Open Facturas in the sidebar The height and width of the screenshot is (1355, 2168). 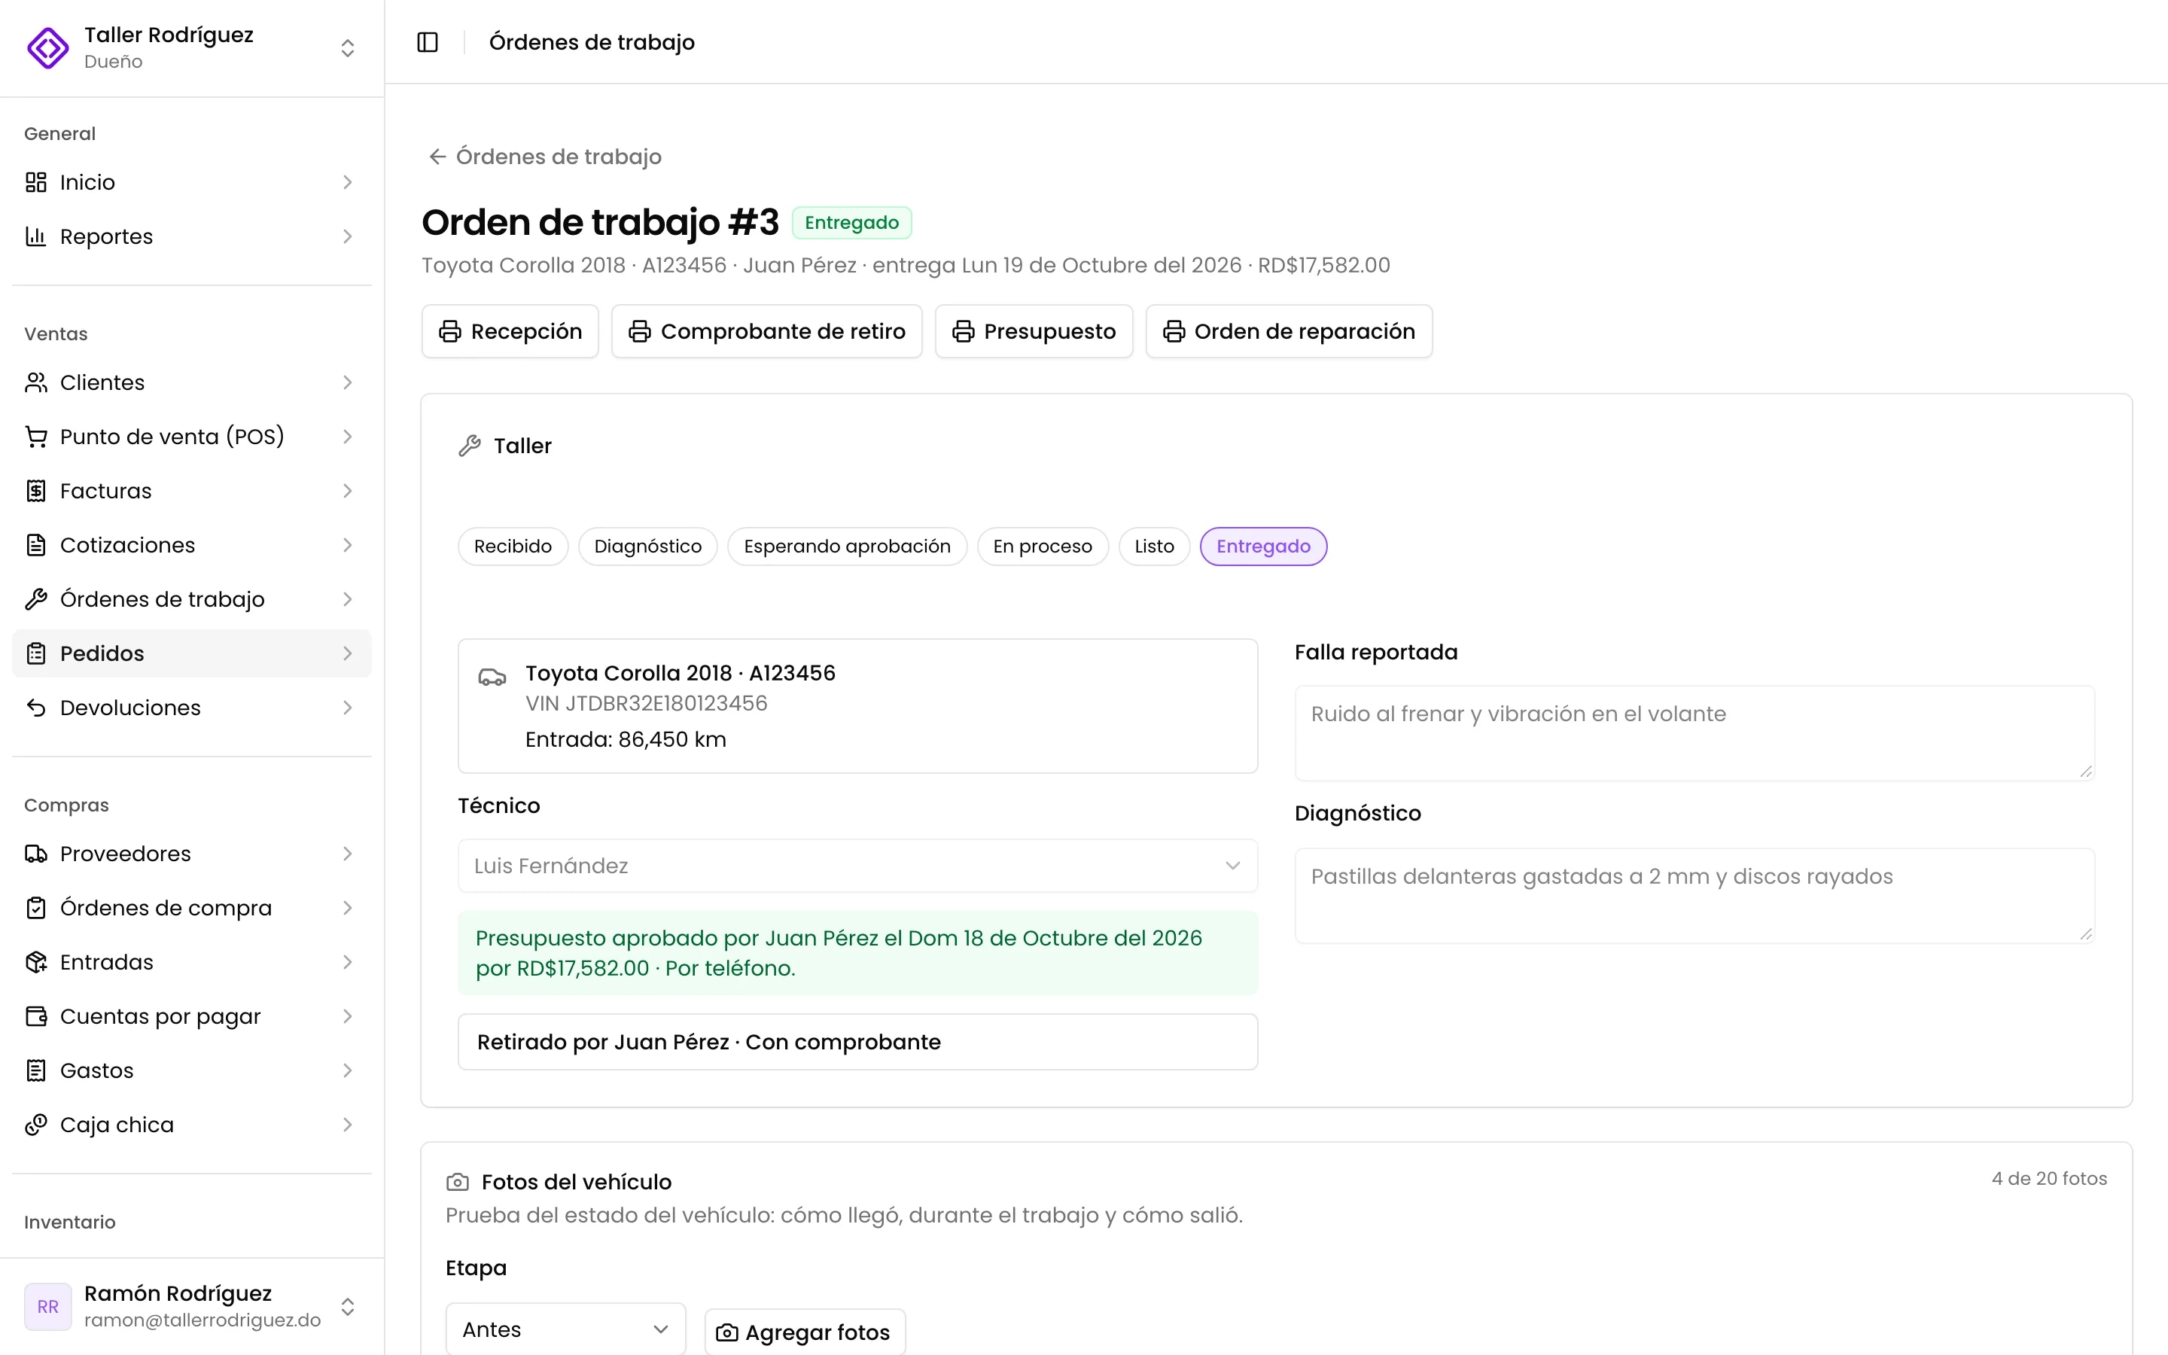click(x=192, y=491)
